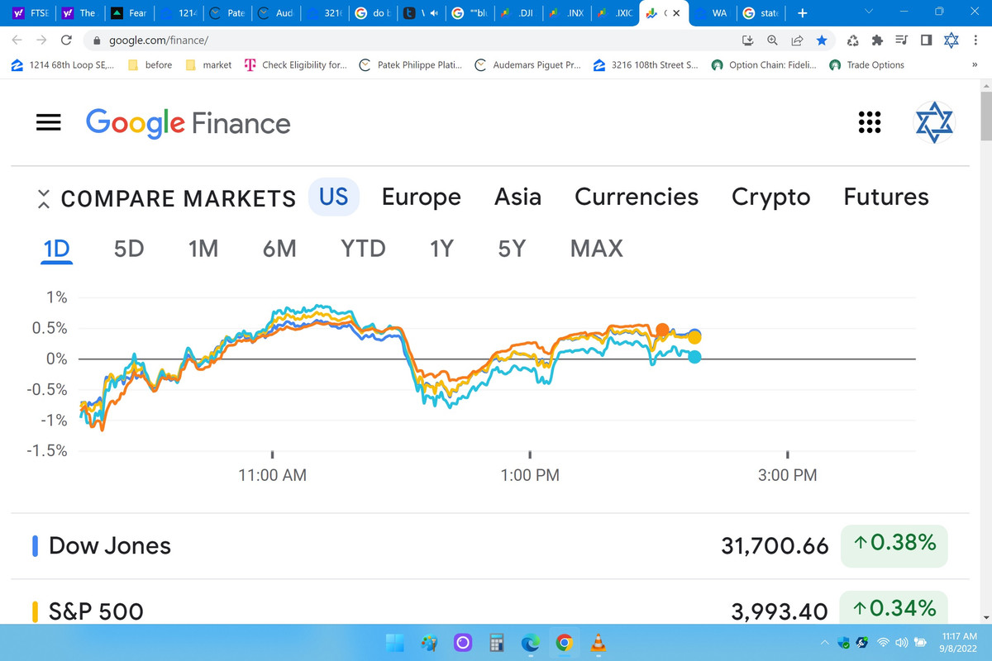Image resolution: width=992 pixels, height=661 pixels.
Task: Open the 'before' bookmark folder
Action: [150, 65]
